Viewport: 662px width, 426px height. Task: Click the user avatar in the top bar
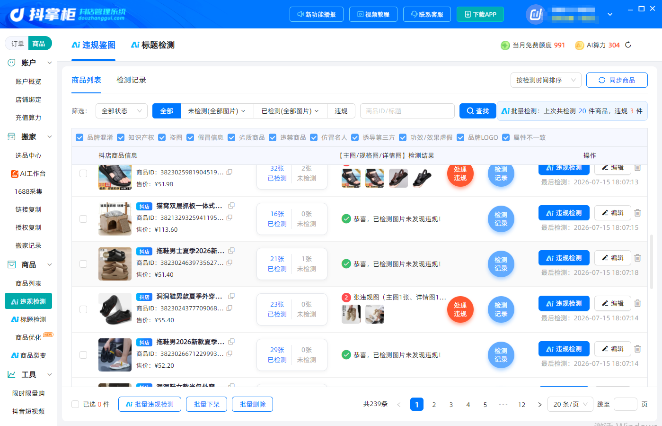point(535,14)
